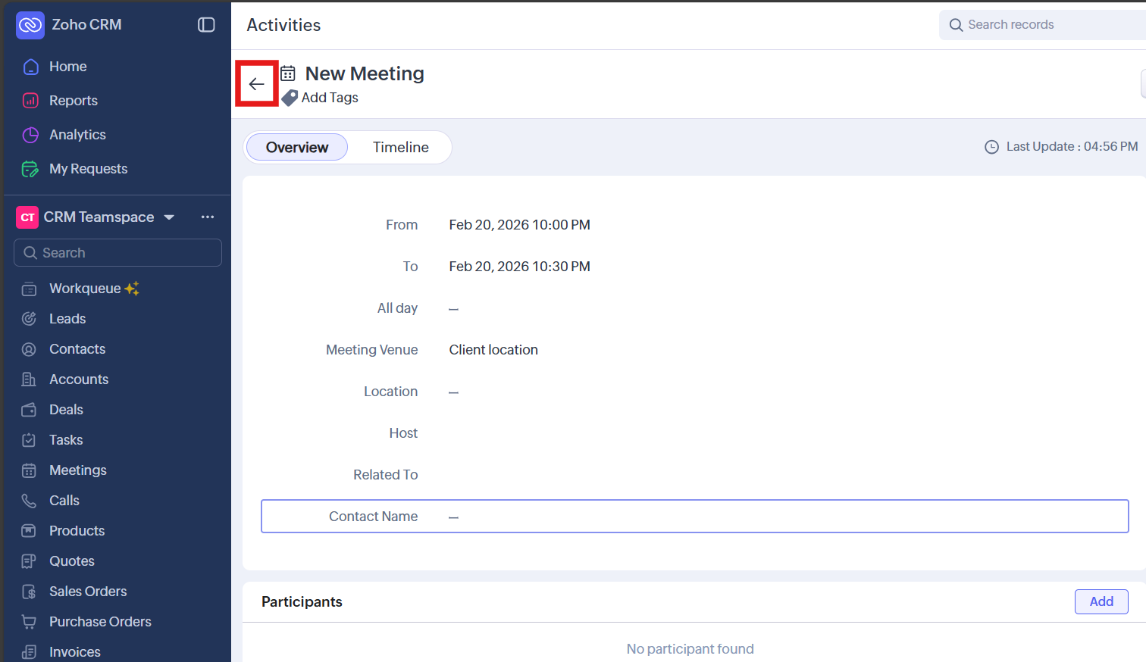The width and height of the screenshot is (1146, 662).
Task: Click the back arrow icon
Action: [x=256, y=84]
